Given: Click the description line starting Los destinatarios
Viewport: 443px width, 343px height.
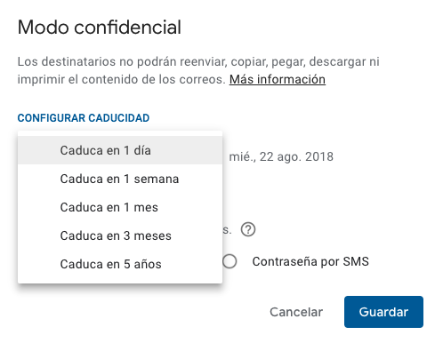Looking at the screenshot, I should [198, 61].
